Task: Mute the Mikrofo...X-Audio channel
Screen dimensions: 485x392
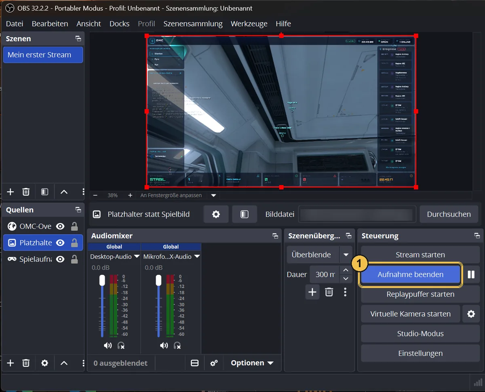Action: [x=164, y=346]
